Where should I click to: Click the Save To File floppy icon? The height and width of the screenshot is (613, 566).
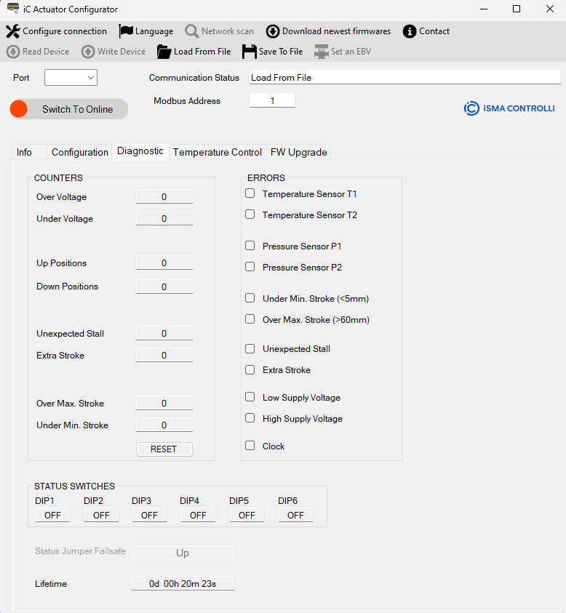(x=249, y=52)
